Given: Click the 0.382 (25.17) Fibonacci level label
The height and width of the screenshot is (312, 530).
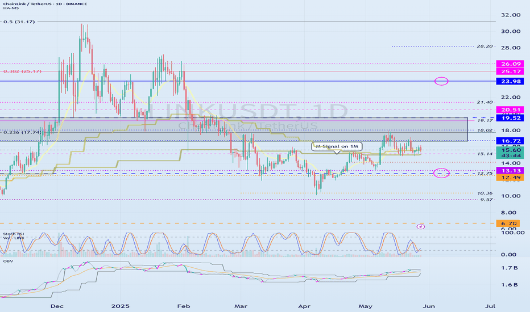Looking at the screenshot, I should 22,71.
